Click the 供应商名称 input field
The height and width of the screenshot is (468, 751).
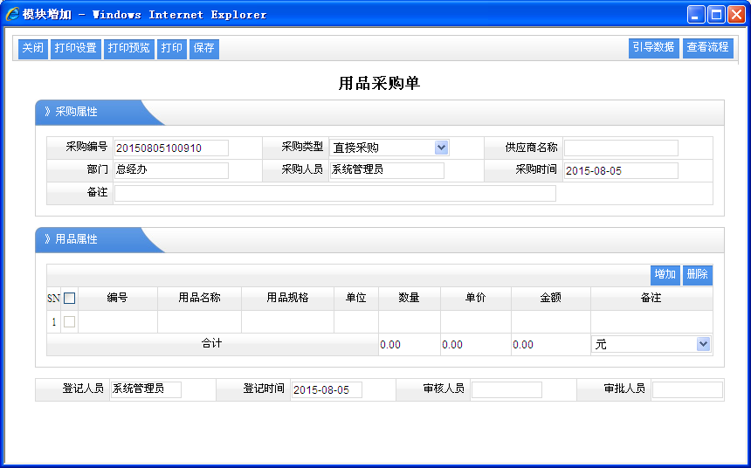[x=620, y=148]
